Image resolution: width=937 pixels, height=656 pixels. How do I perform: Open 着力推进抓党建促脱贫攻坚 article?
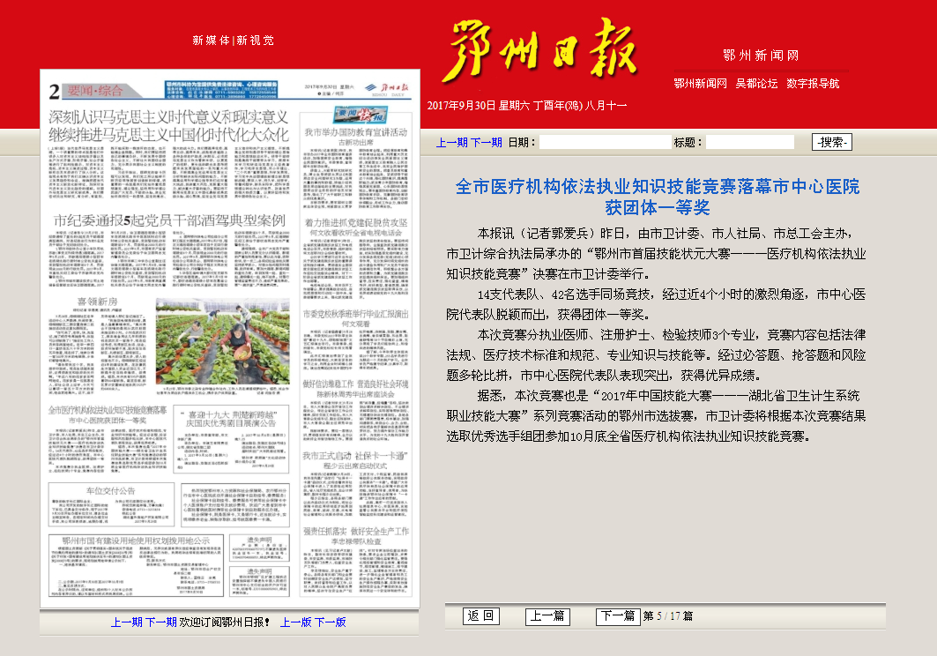[356, 222]
